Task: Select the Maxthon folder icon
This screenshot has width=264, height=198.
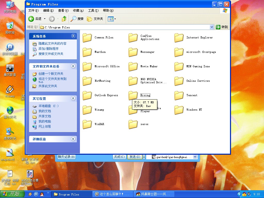Action: [x=87, y=52]
